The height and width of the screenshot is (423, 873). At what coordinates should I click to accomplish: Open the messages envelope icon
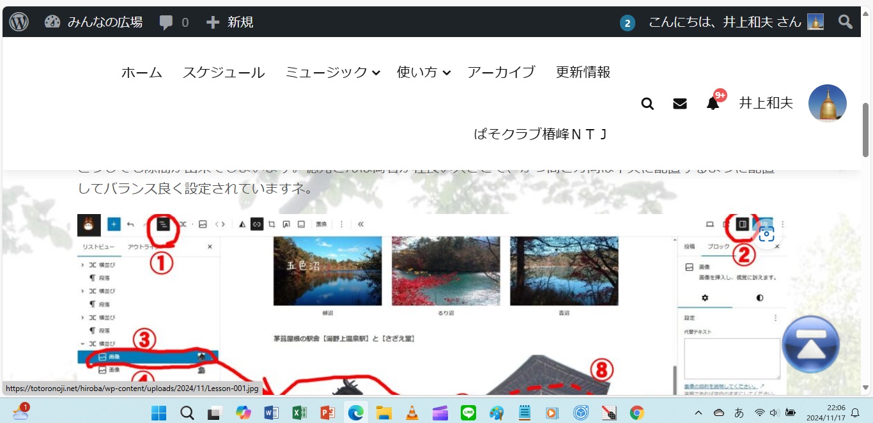pos(680,104)
